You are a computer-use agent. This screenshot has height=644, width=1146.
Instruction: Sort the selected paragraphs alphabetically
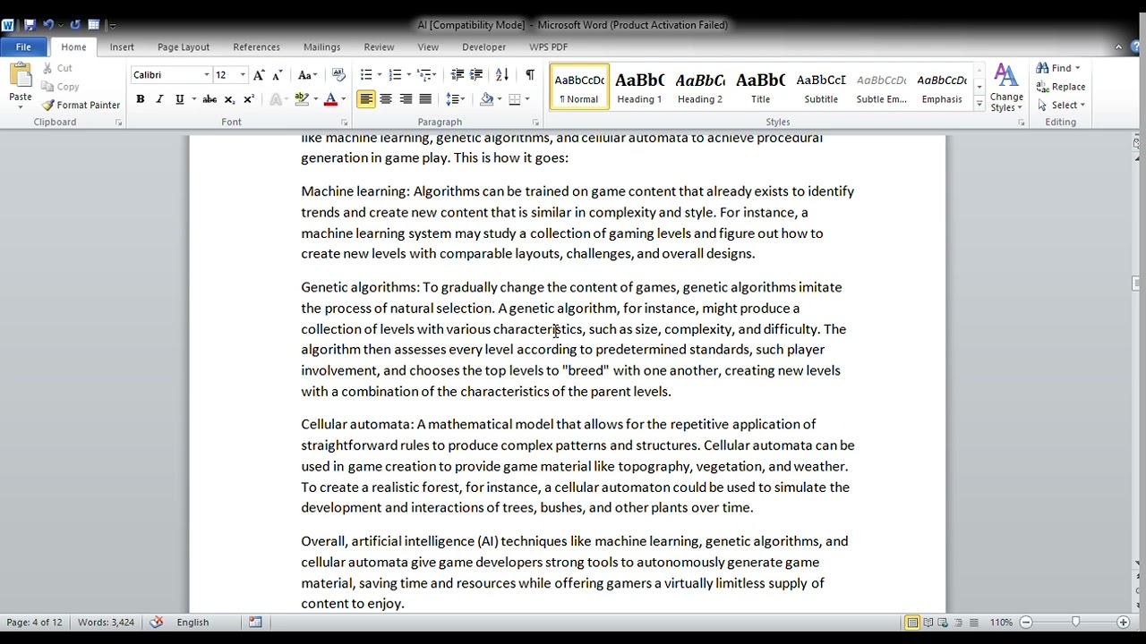pyautogui.click(x=502, y=75)
